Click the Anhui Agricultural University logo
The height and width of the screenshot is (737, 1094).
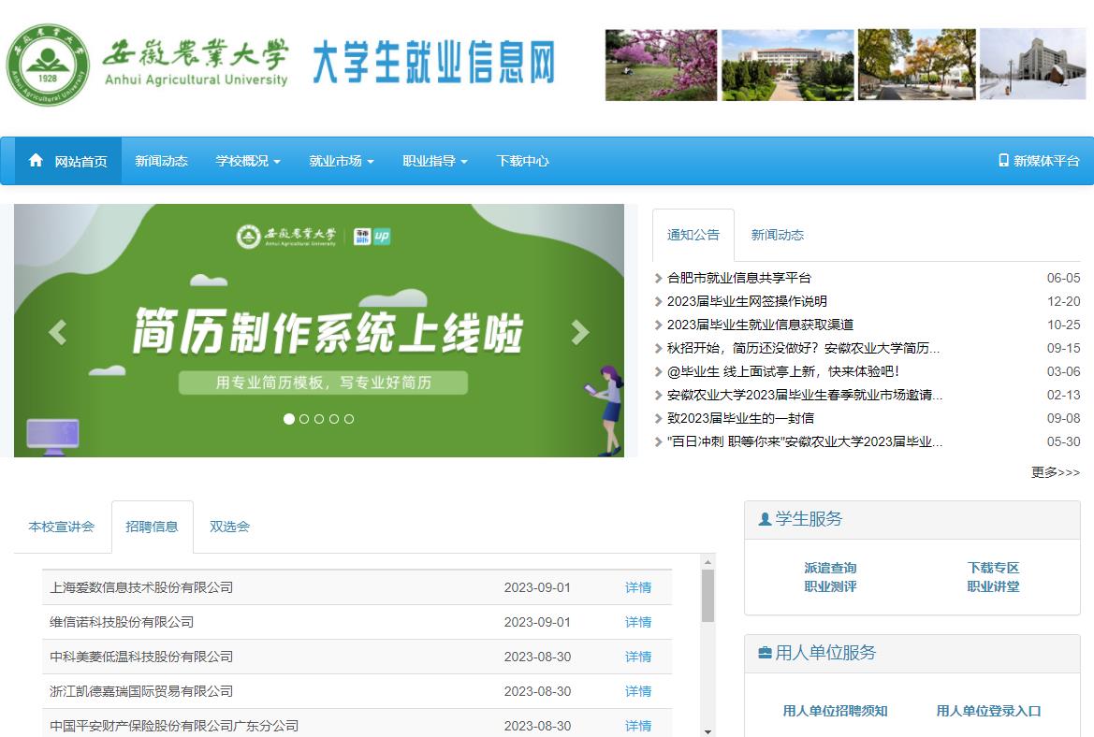[x=48, y=65]
